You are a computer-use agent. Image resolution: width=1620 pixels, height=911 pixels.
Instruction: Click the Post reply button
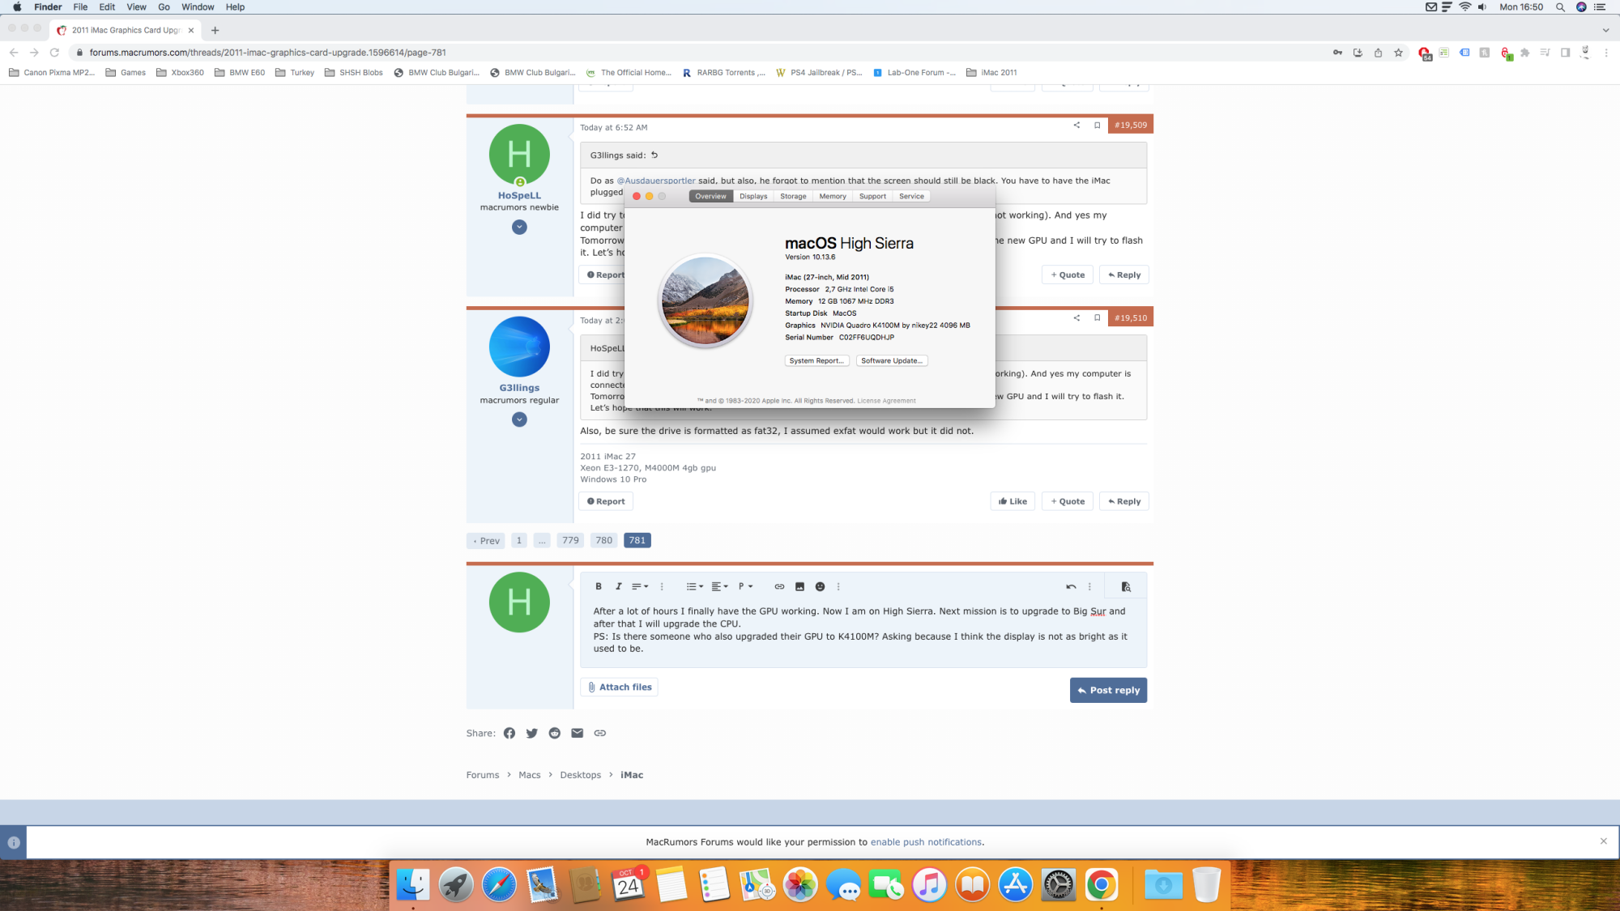click(x=1107, y=690)
